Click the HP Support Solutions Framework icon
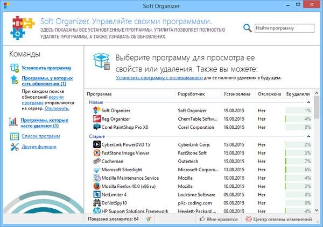The width and height of the screenshot is (323, 227). point(96,211)
